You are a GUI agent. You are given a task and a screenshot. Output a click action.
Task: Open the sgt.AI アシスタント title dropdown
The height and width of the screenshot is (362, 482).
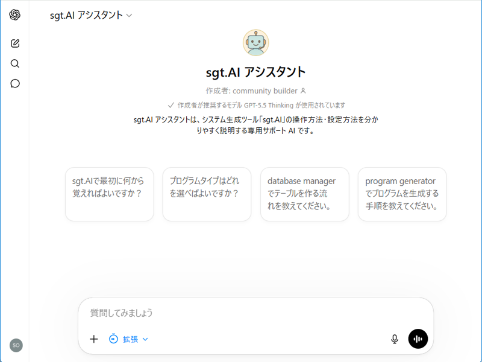pos(91,15)
